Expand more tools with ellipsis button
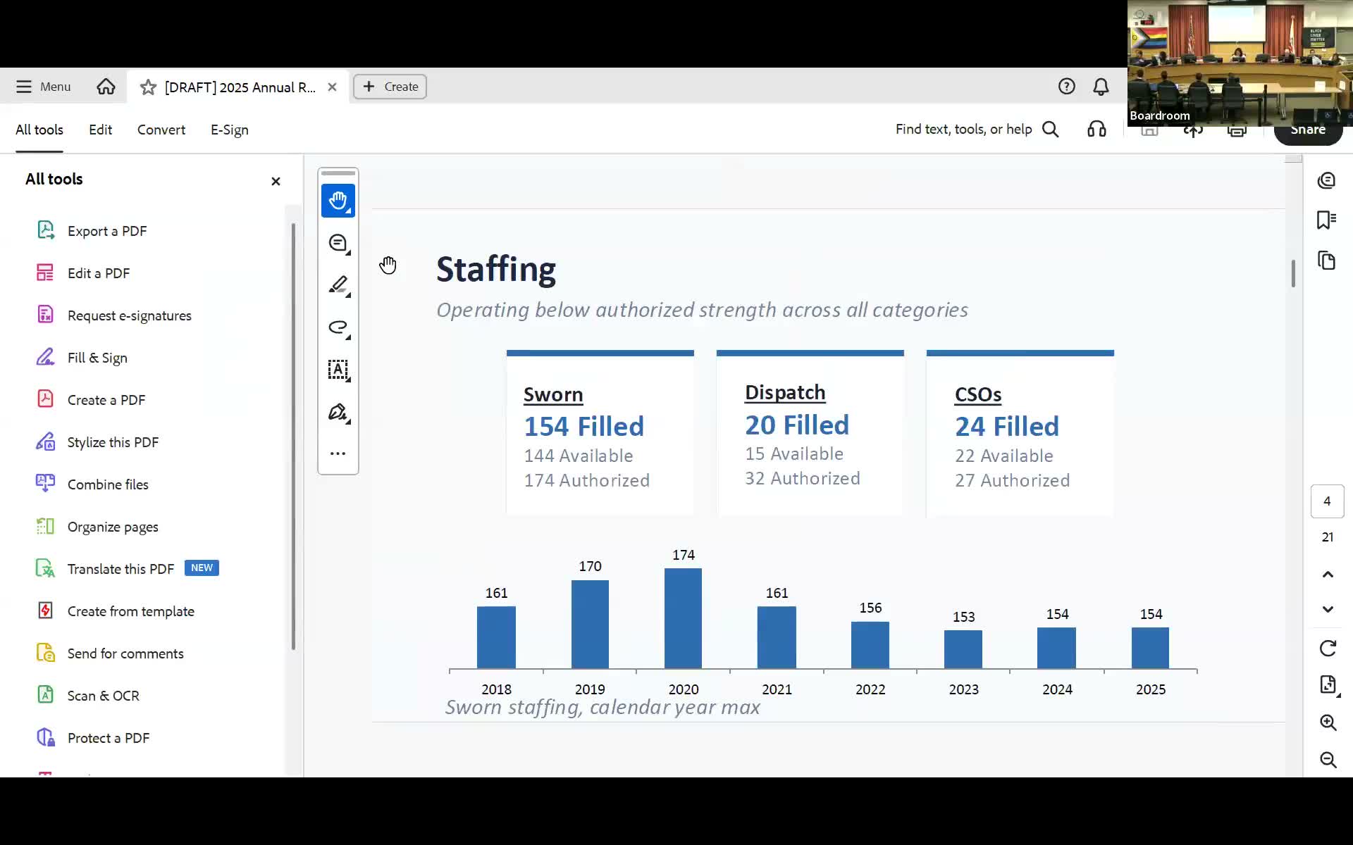This screenshot has width=1353, height=845. 338,453
